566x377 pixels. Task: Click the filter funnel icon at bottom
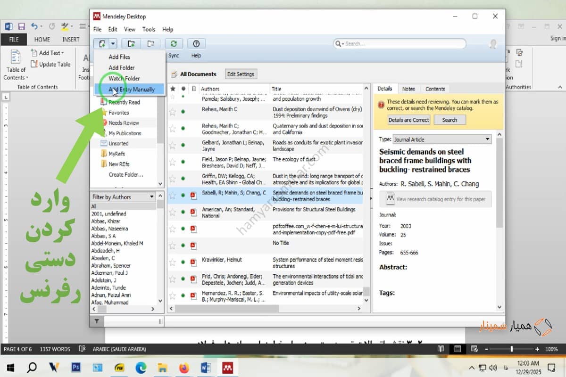pyautogui.click(x=97, y=321)
